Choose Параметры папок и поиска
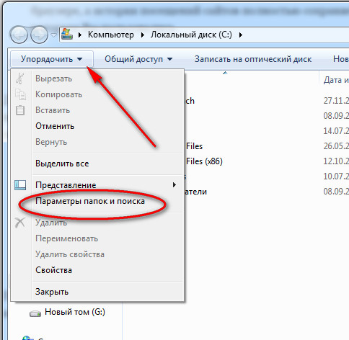The height and width of the screenshot is (340, 349). [x=90, y=201]
